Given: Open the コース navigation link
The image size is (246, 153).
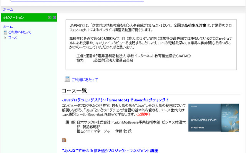Looking at the screenshot, I should tap(13, 37).
